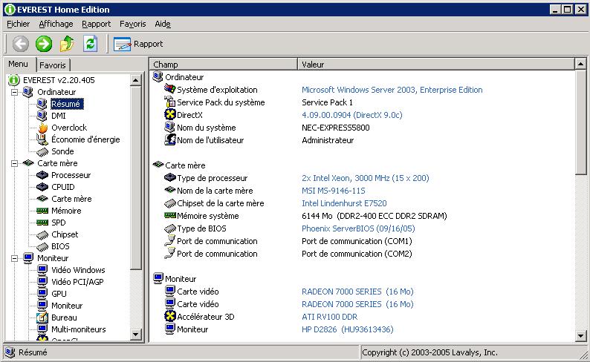The width and height of the screenshot is (590, 362).
Task: Select Port de communication (COM2) value
Action: point(357,254)
